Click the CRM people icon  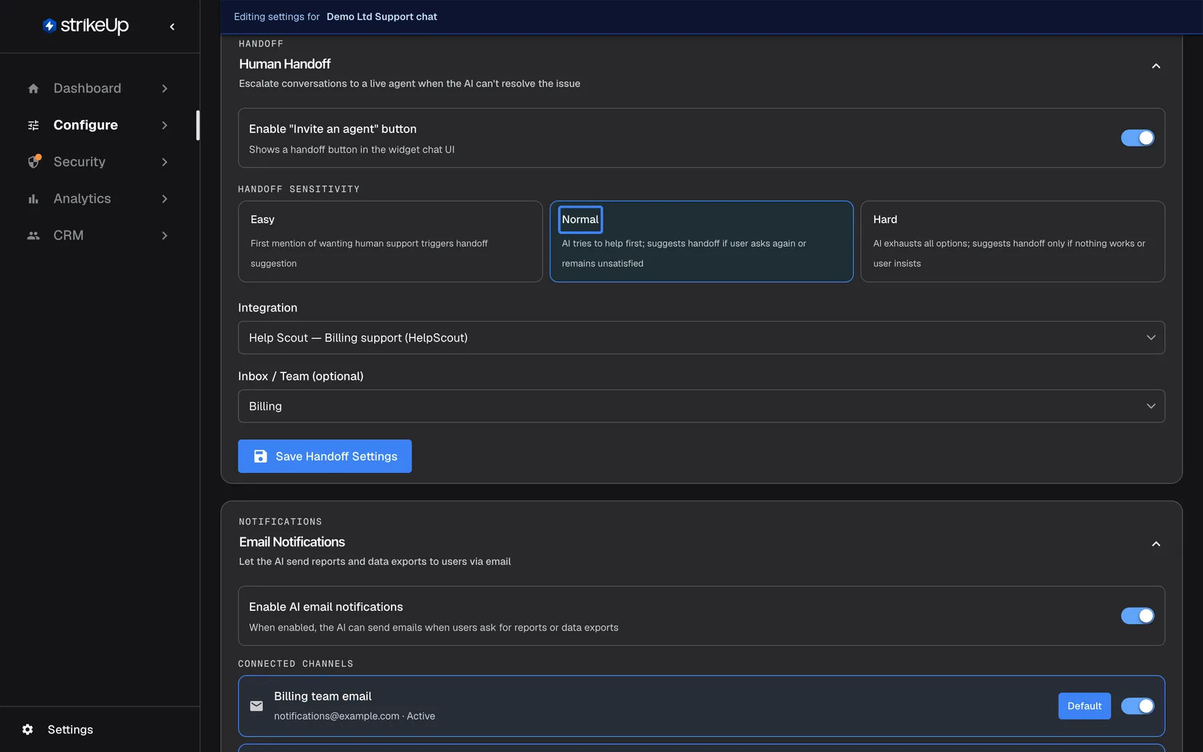[x=33, y=235]
